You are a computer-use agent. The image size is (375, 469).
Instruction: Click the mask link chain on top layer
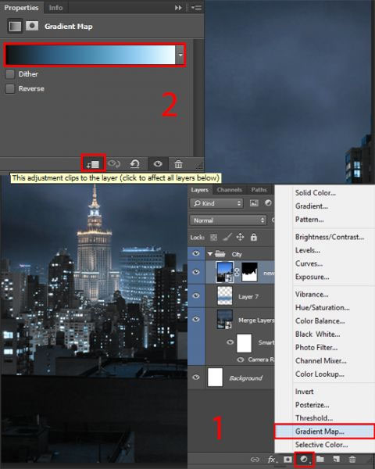(x=237, y=272)
